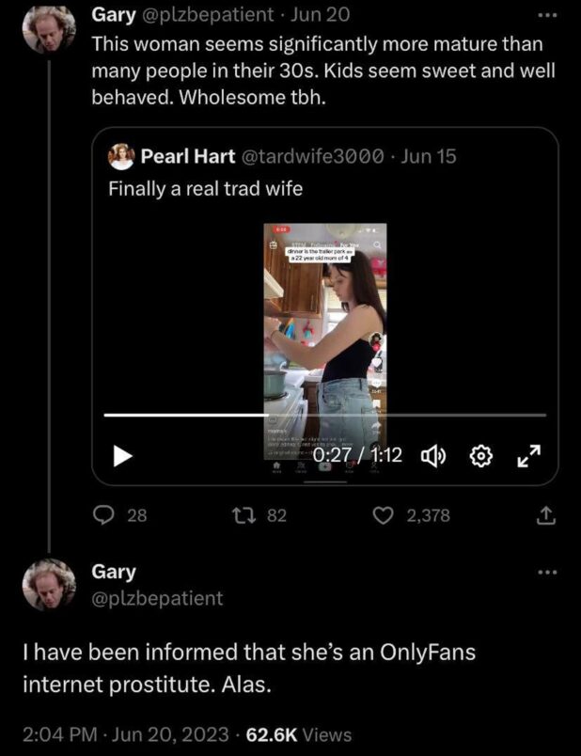Click Gary's avatar on lower tweet

coord(47,585)
